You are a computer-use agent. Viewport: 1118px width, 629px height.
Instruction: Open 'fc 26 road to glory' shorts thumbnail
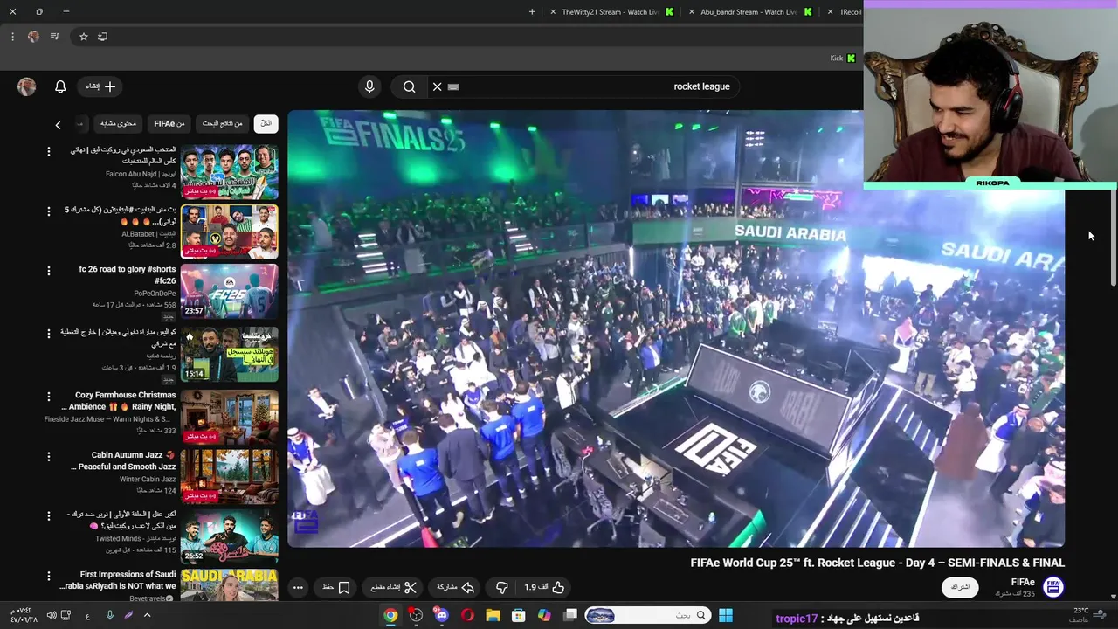point(229,291)
